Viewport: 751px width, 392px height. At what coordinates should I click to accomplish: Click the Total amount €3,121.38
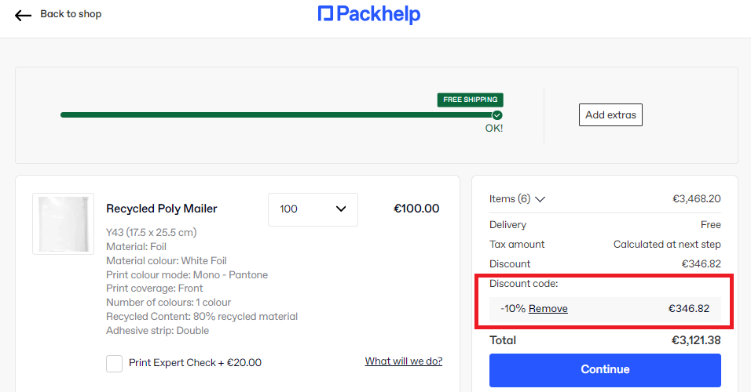pyautogui.click(x=695, y=340)
